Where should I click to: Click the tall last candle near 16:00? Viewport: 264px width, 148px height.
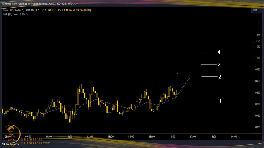pos(178,82)
